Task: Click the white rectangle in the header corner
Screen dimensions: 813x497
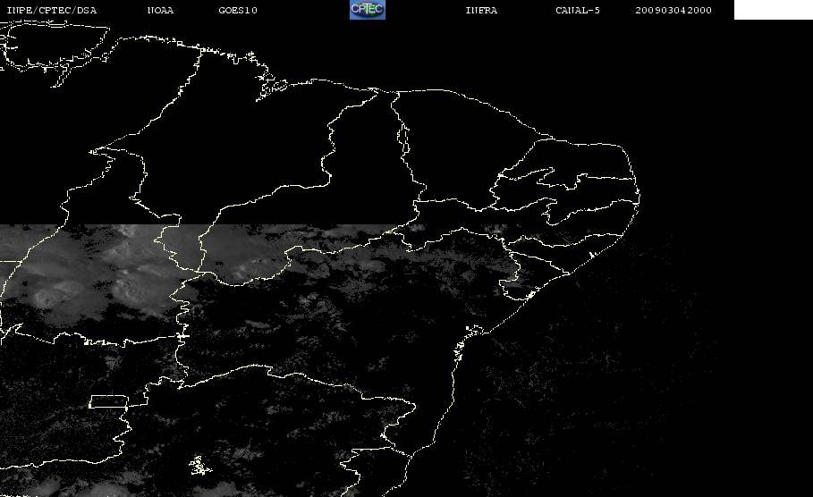Action: tap(774, 10)
